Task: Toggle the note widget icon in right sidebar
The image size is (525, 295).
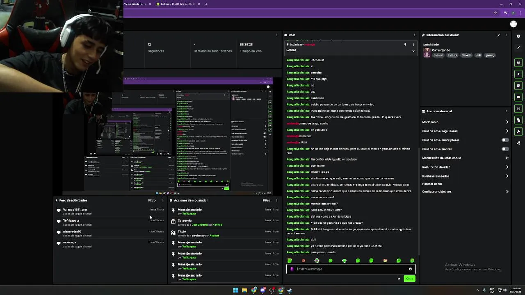Action: (518, 86)
